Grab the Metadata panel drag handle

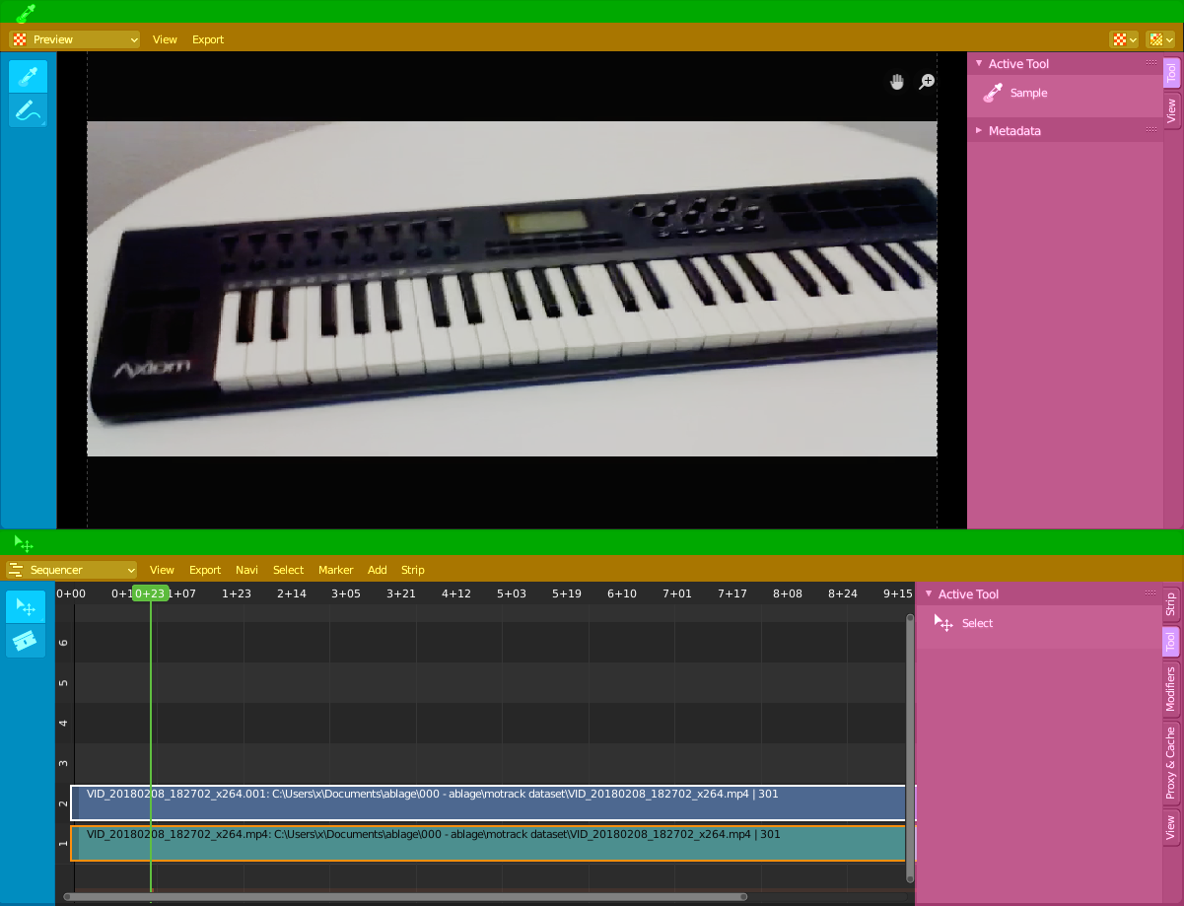tap(1150, 130)
